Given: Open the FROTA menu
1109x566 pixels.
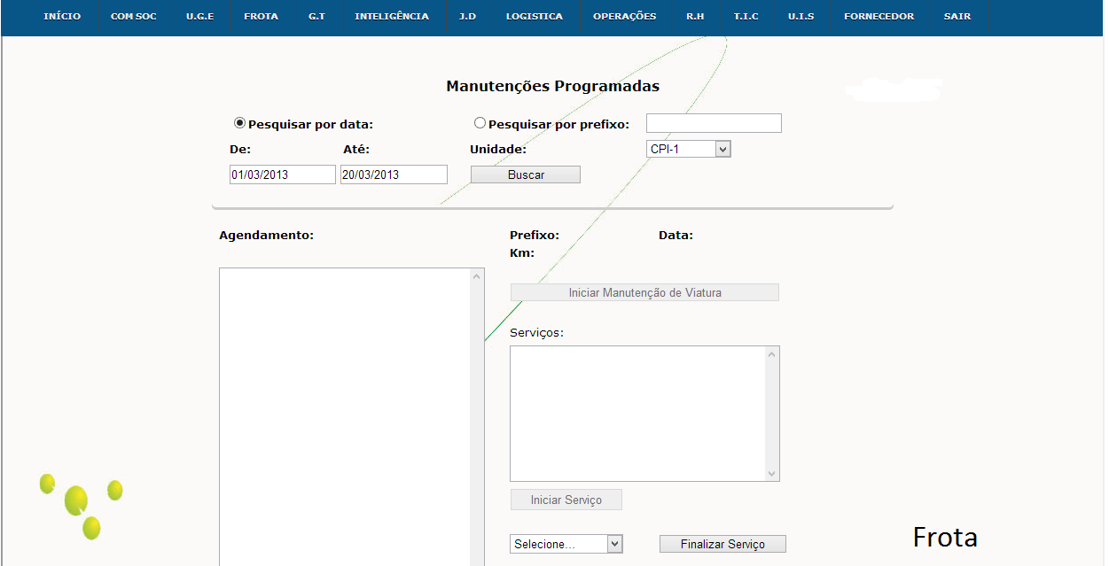Looking at the screenshot, I should (261, 17).
